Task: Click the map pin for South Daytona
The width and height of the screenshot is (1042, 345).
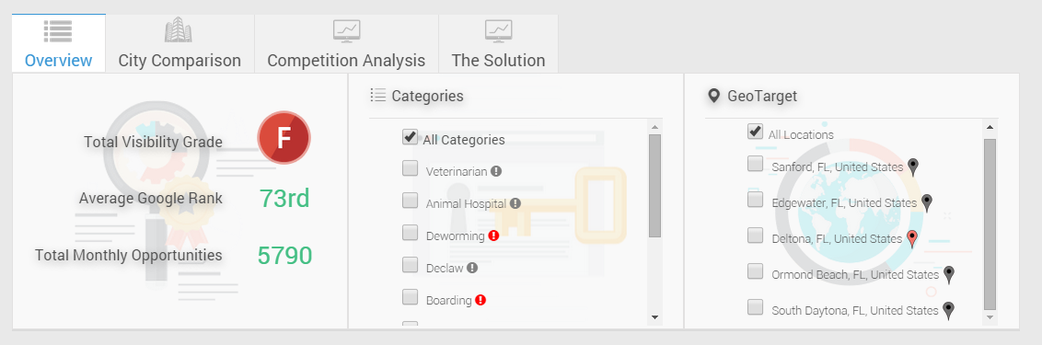Action: [x=949, y=310]
